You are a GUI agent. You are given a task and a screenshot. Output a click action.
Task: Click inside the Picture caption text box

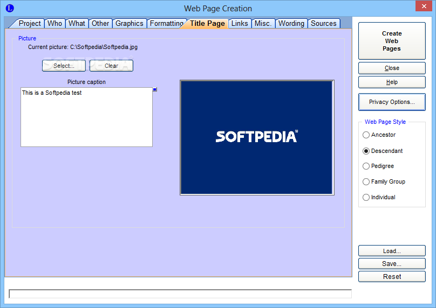86,117
